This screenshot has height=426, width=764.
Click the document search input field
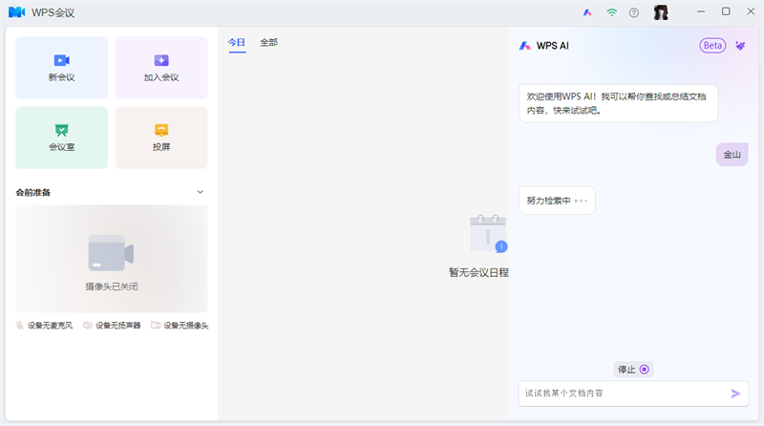click(x=621, y=394)
